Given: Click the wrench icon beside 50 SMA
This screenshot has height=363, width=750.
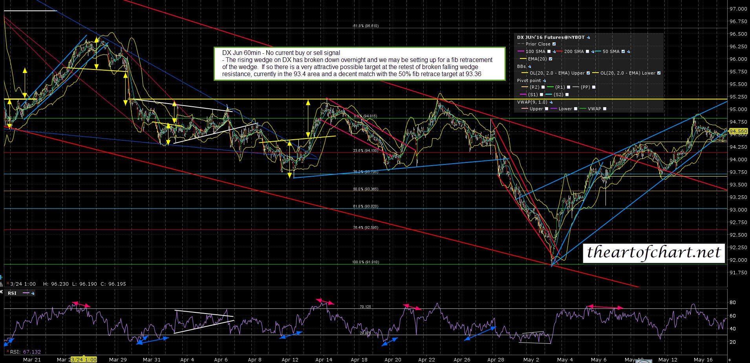Looking at the screenshot, I should 628,52.
